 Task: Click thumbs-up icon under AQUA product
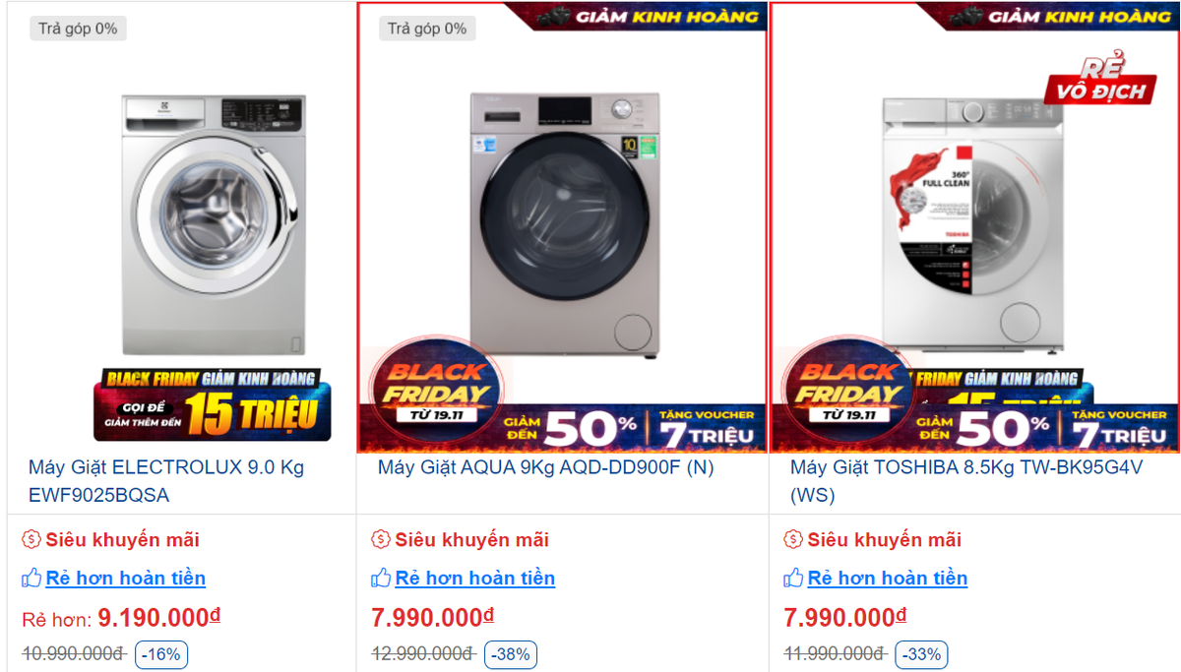381,578
